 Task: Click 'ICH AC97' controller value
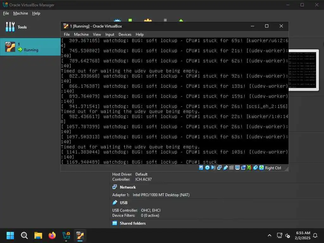[x=143, y=179]
